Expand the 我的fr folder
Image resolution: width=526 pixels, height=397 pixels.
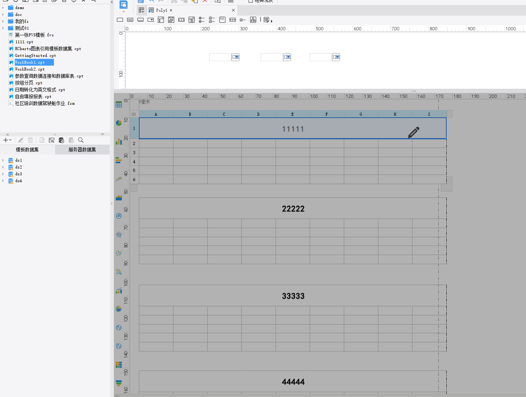[x=3, y=21]
